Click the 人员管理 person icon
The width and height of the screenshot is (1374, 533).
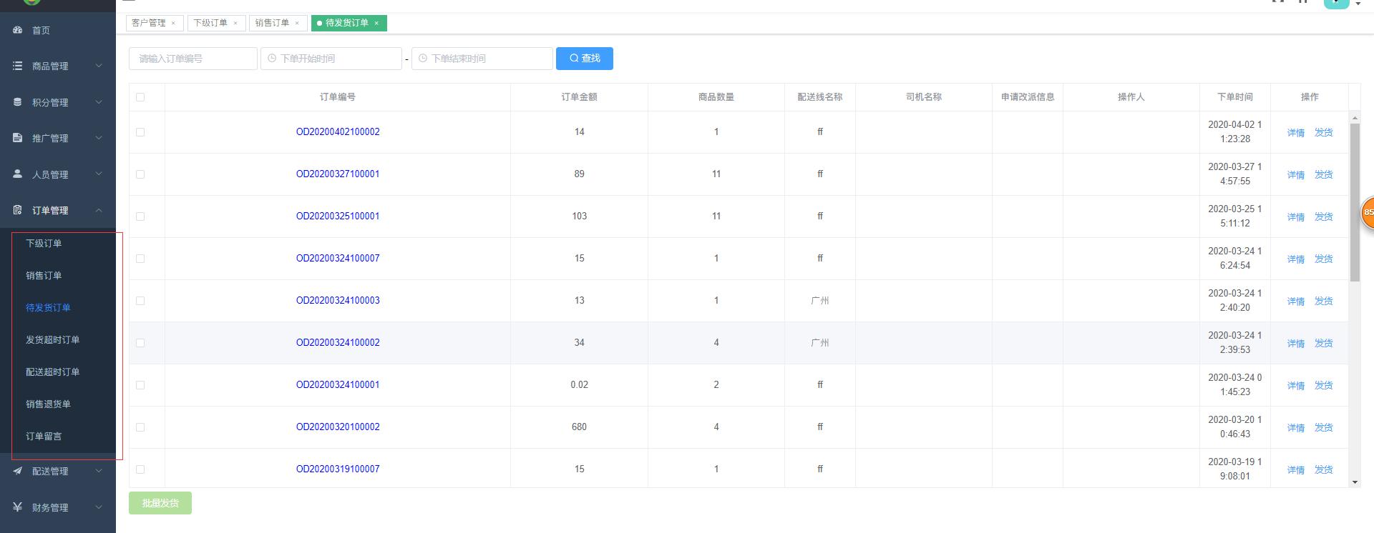[18, 174]
